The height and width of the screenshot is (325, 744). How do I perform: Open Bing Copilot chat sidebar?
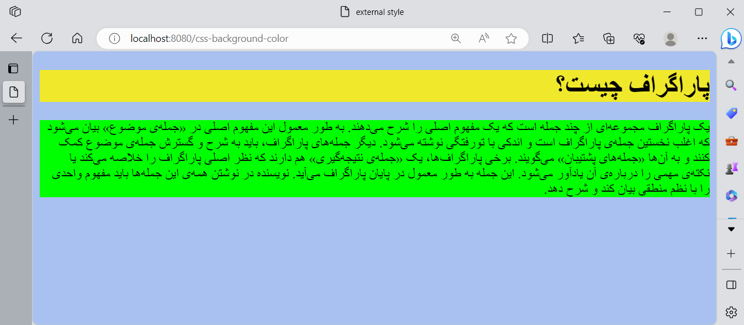[x=731, y=39]
